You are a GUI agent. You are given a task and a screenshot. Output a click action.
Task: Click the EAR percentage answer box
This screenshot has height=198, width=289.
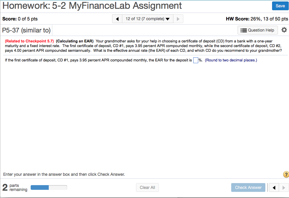coord(196,60)
